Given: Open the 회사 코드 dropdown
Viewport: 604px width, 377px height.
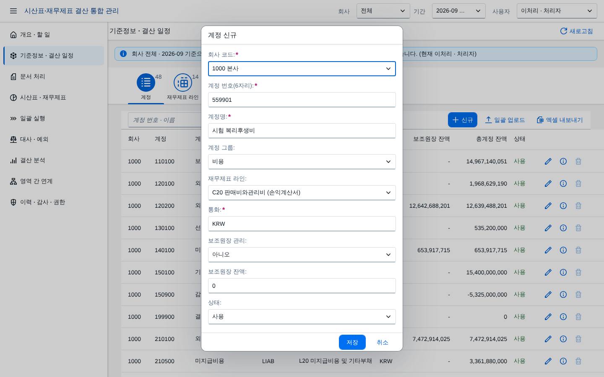Looking at the screenshot, I should click(302, 69).
